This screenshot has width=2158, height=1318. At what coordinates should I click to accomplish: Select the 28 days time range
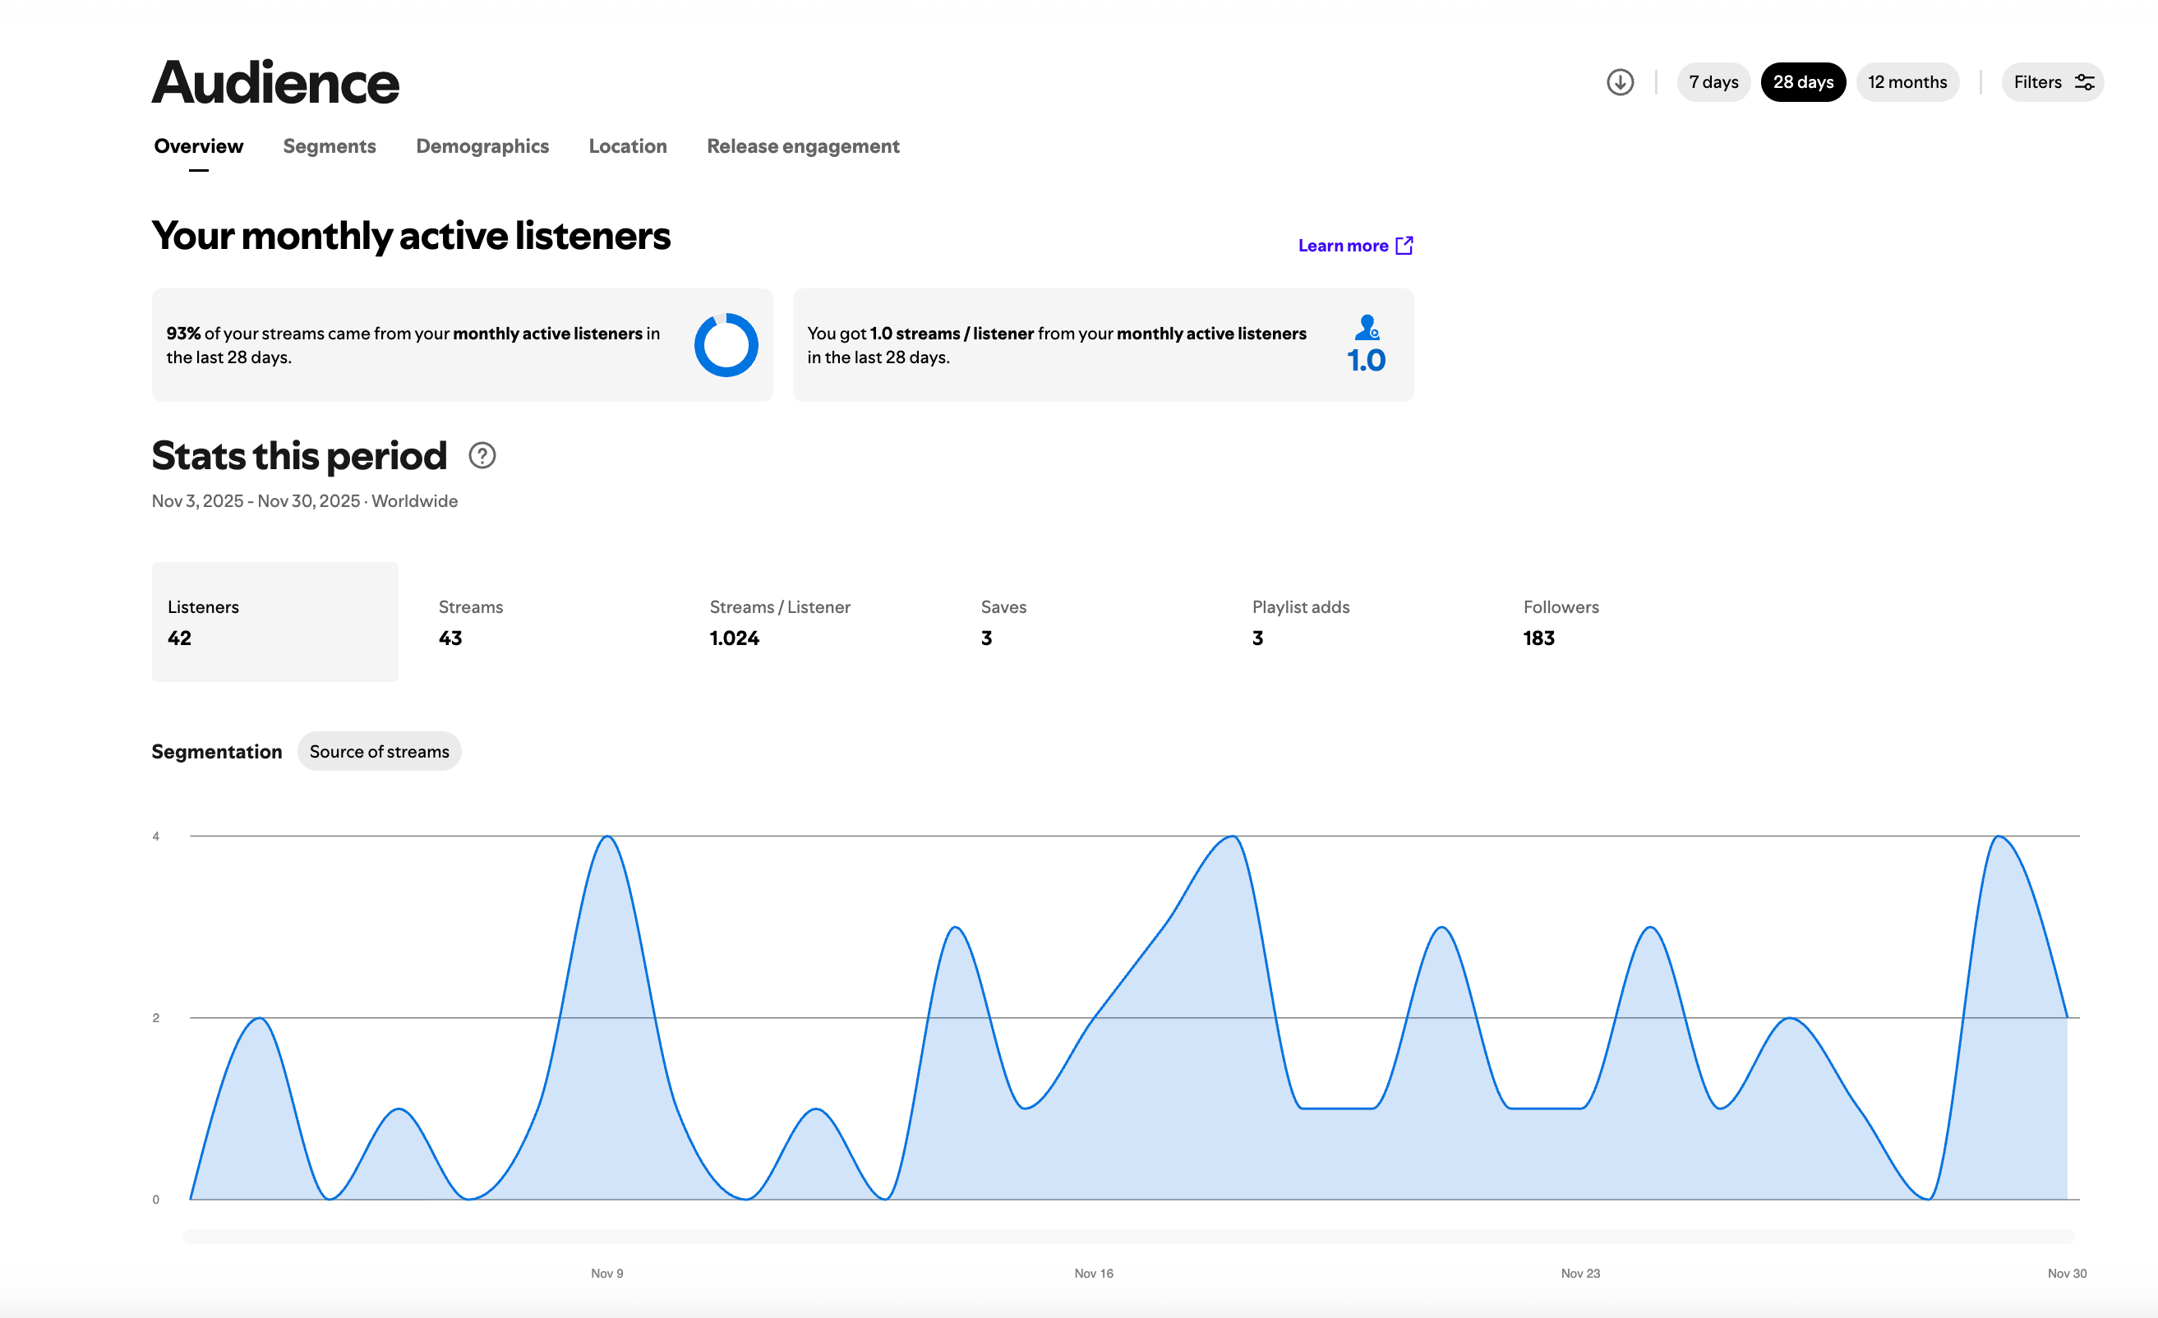pyautogui.click(x=1802, y=82)
